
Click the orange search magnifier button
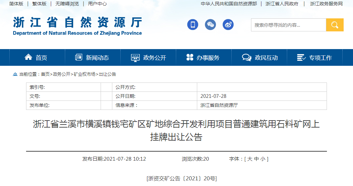pos(335,25)
